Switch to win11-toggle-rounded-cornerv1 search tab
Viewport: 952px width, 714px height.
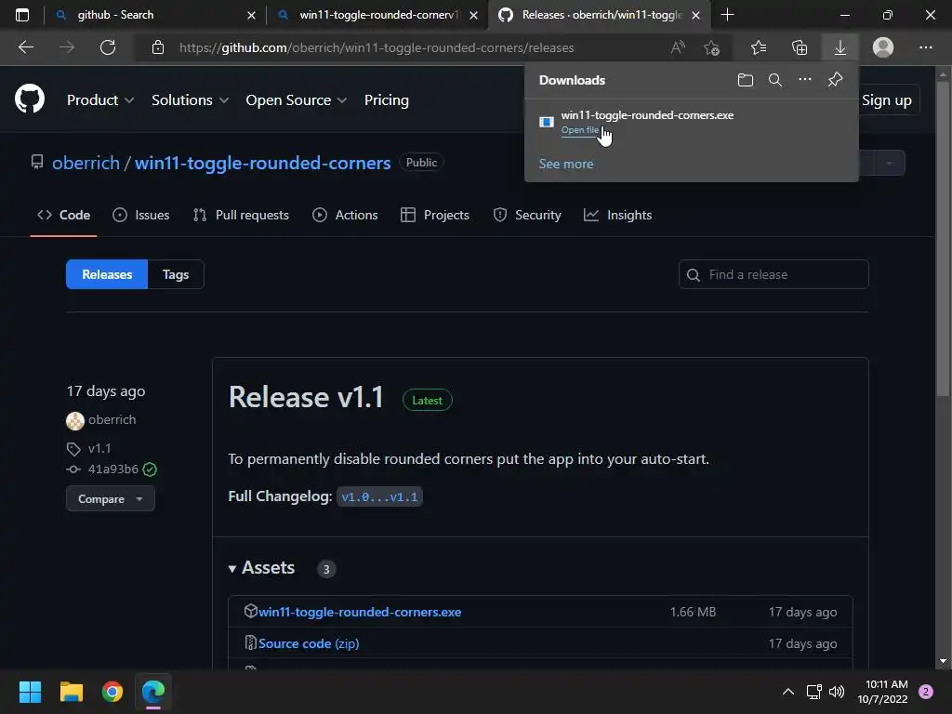tap(379, 15)
